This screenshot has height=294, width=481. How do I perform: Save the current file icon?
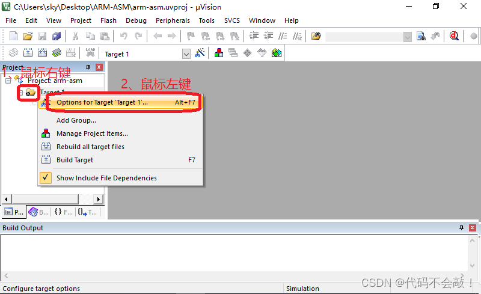tap(42, 36)
